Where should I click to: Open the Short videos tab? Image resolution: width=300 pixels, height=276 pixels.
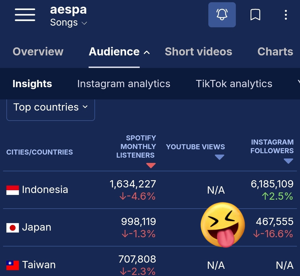[198, 52]
